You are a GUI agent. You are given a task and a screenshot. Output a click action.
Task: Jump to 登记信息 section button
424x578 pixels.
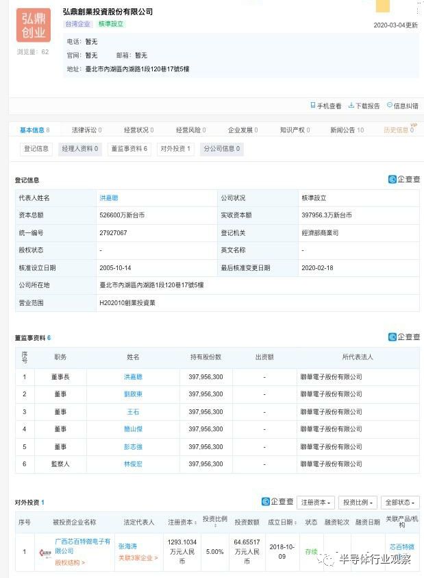(36, 149)
